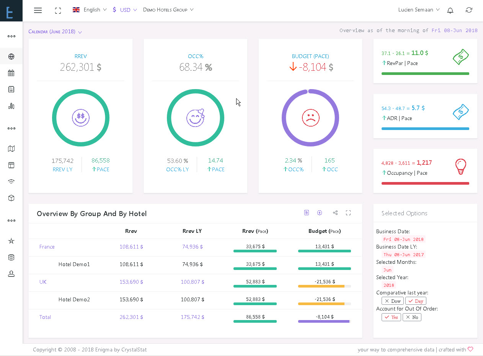Screen dimensions: 483x356
Task: Open the Lucien Semaan user menu
Action: (419, 10)
